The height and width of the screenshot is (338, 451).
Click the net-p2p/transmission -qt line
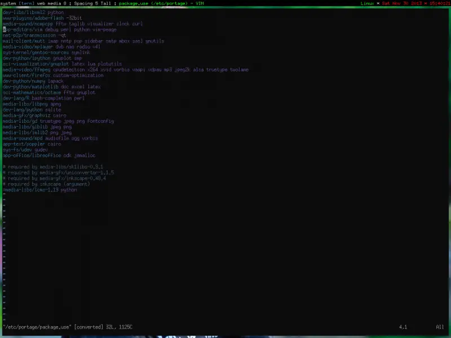pyautogui.click(x=34, y=35)
